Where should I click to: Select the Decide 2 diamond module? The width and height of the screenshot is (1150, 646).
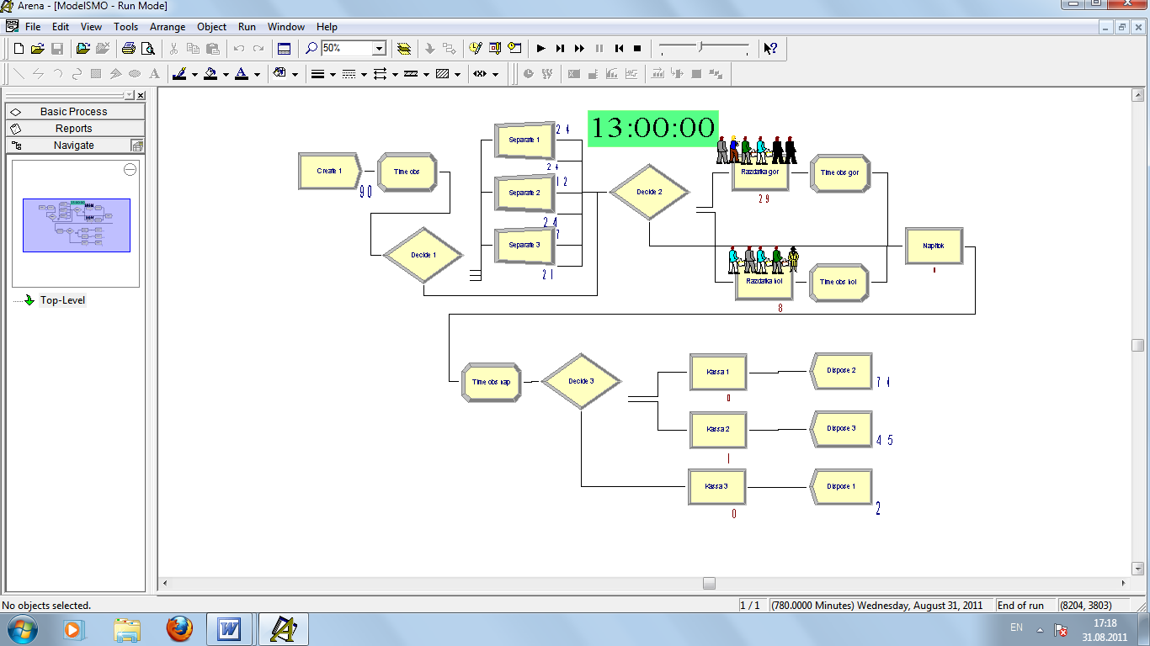(x=649, y=192)
